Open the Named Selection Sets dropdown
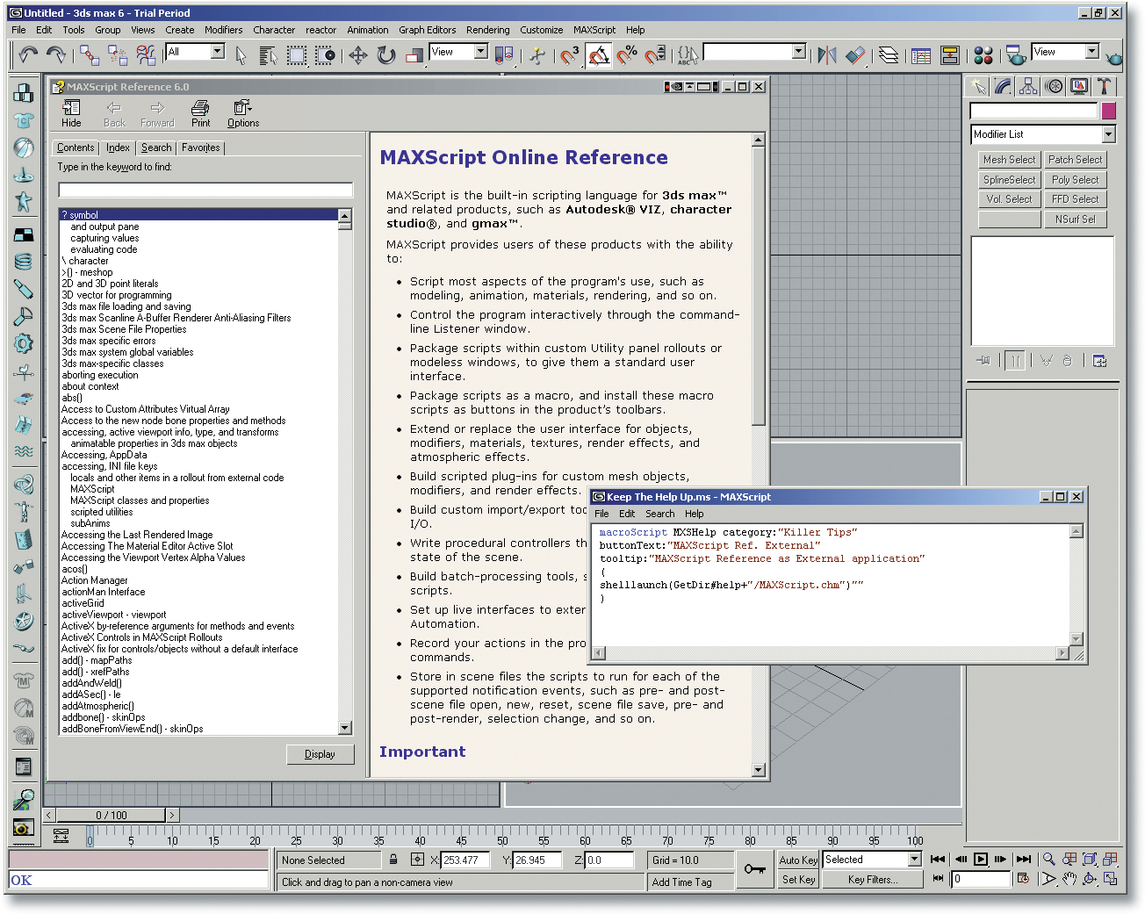1145x914 pixels. (x=799, y=52)
